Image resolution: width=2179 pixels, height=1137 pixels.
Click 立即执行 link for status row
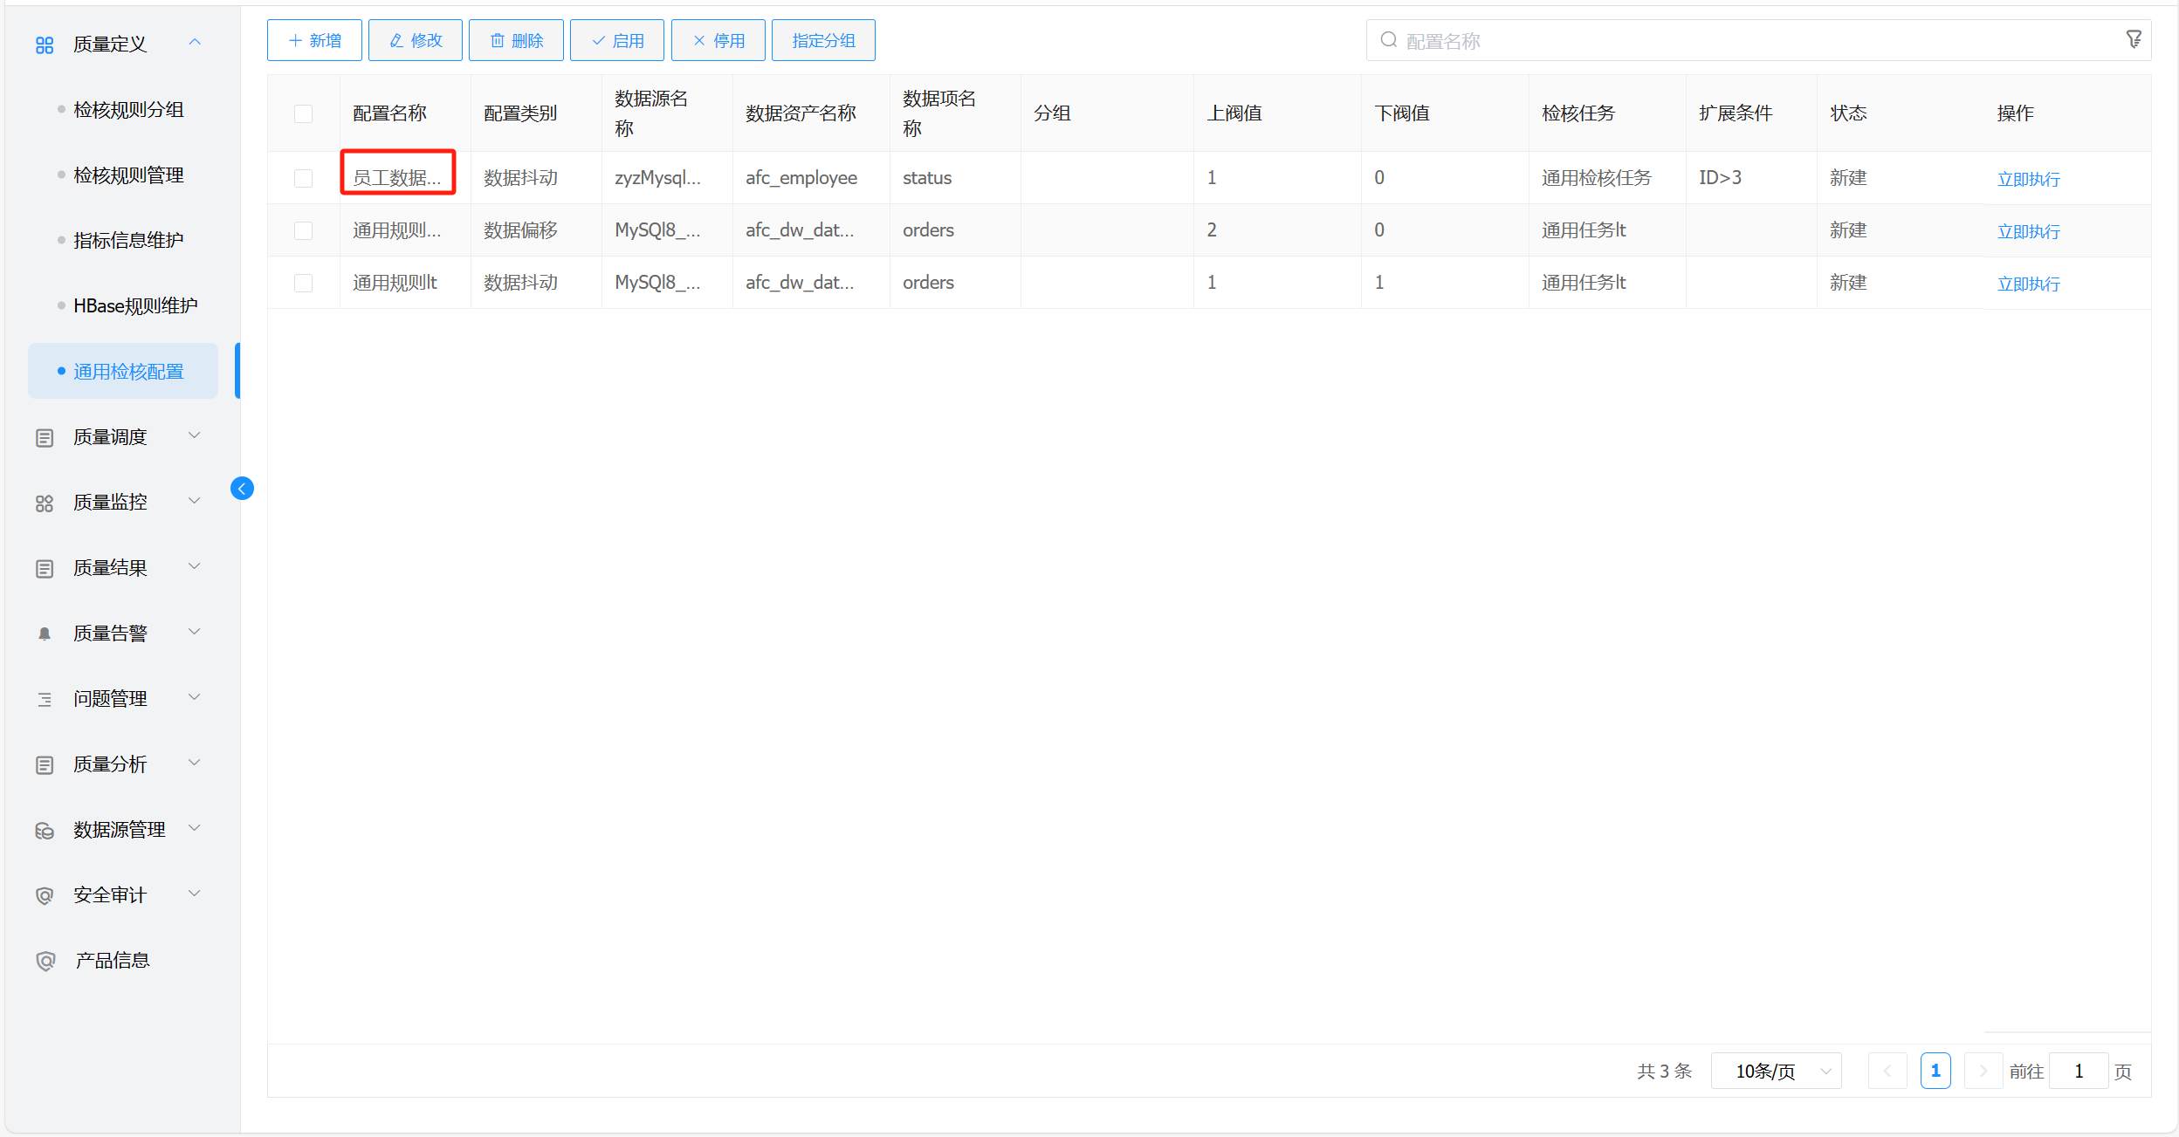tap(2028, 179)
